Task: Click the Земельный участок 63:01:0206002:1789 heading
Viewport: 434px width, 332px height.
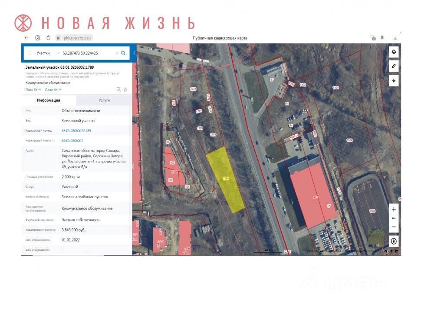Action: [59, 67]
